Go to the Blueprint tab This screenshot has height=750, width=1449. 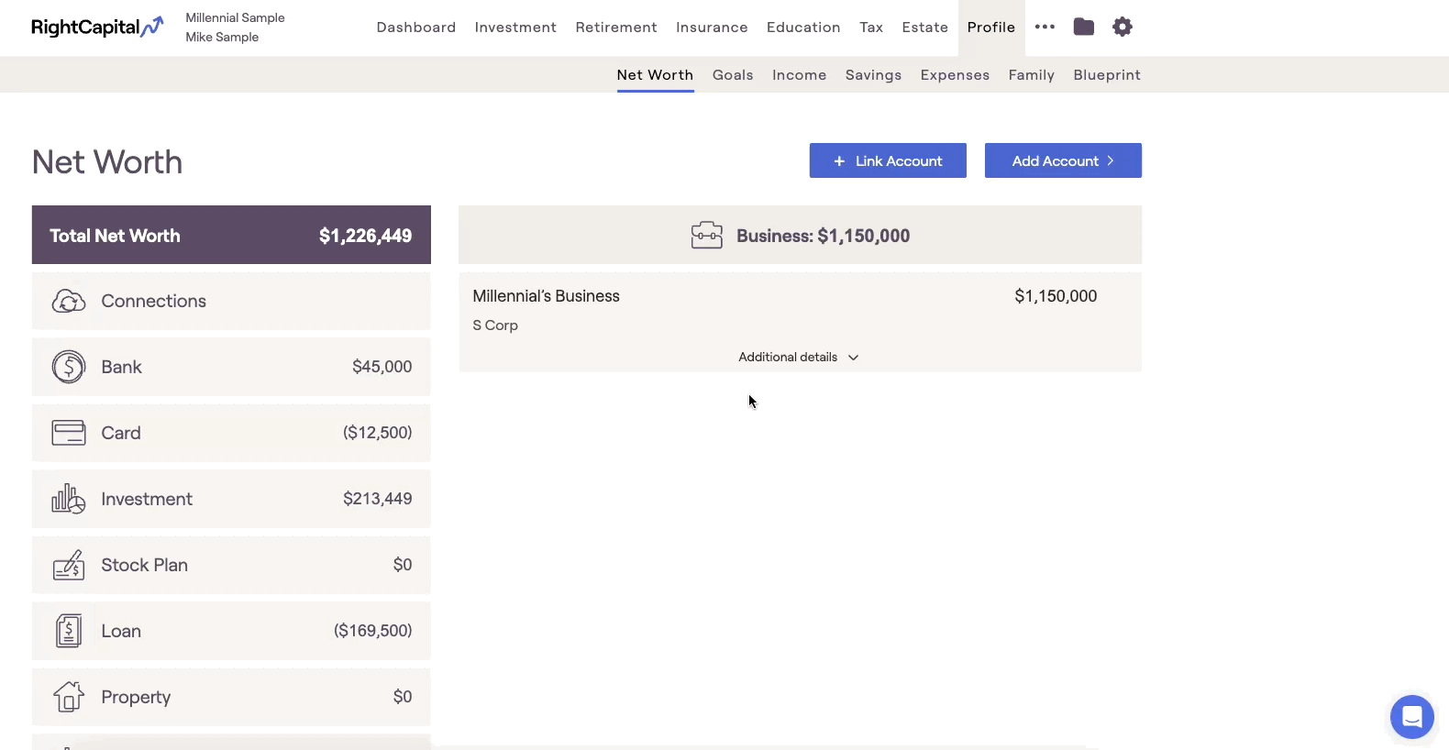click(x=1106, y=75)
